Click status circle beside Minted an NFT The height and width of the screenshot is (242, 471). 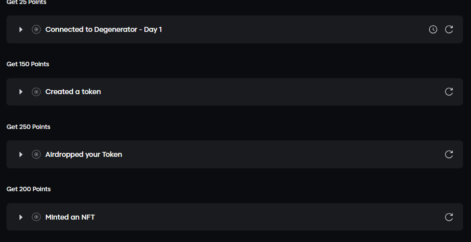(36, 217)
